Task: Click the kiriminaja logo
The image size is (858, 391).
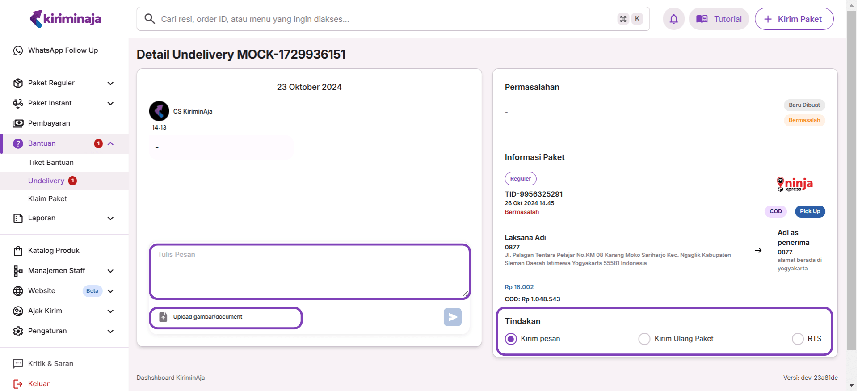Action: 66,19
